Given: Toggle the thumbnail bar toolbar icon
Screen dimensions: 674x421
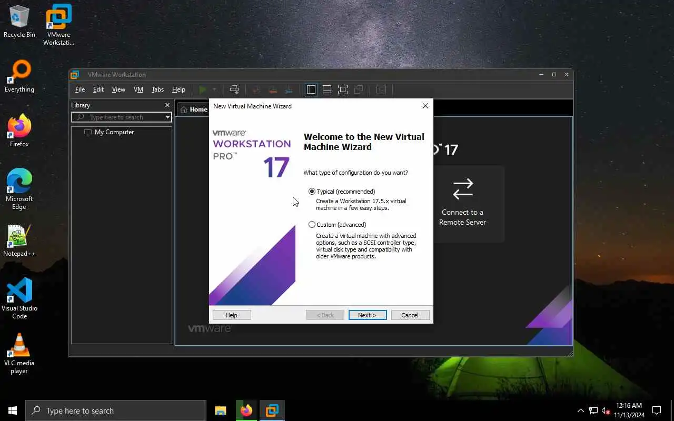Looking at the screenshot, I should [x=327, y=89].
